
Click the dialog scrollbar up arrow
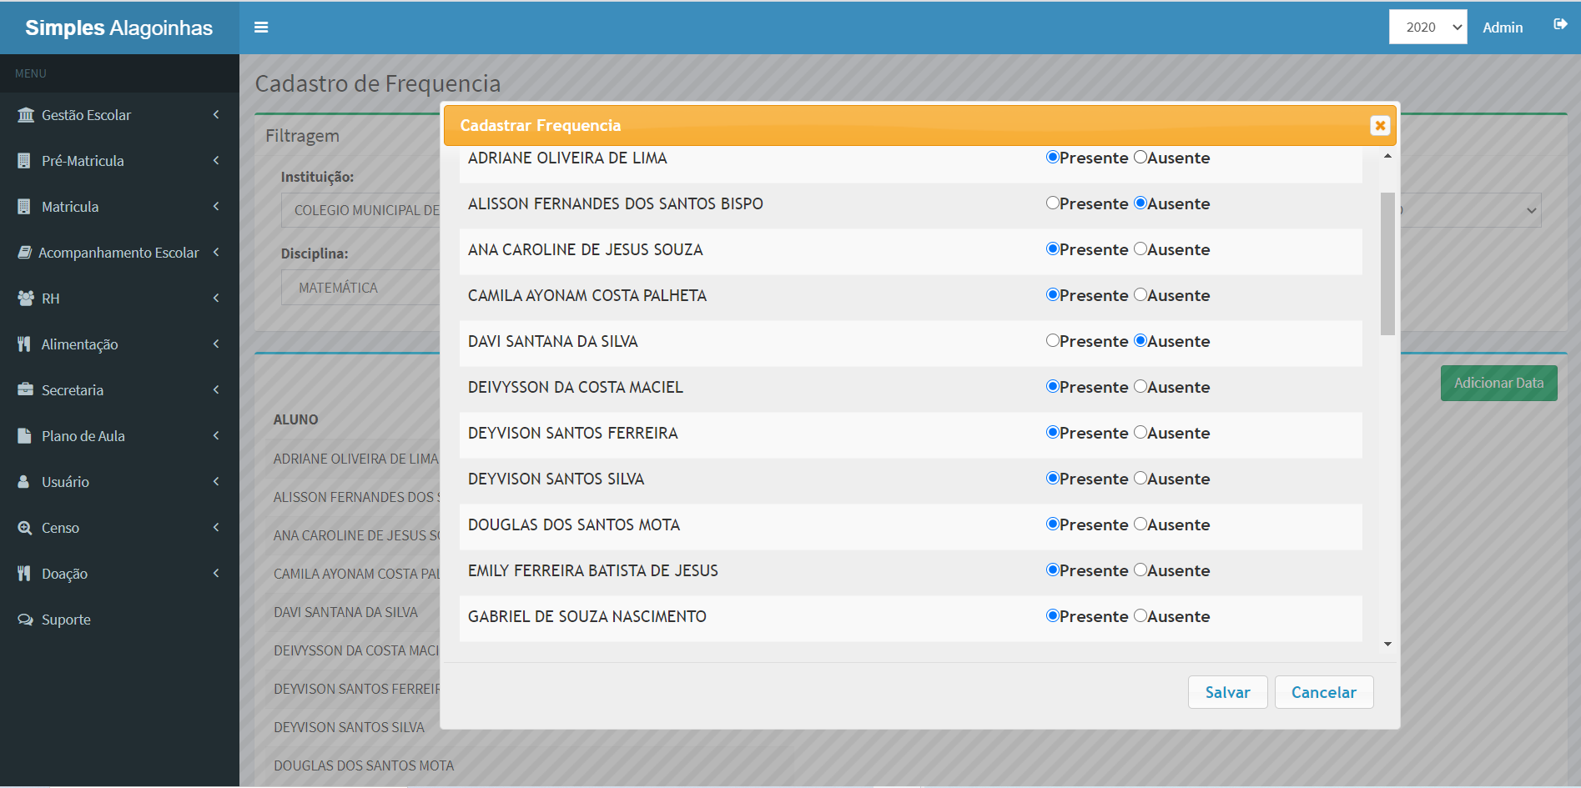pyautogui.click(x=1387, y=156)
